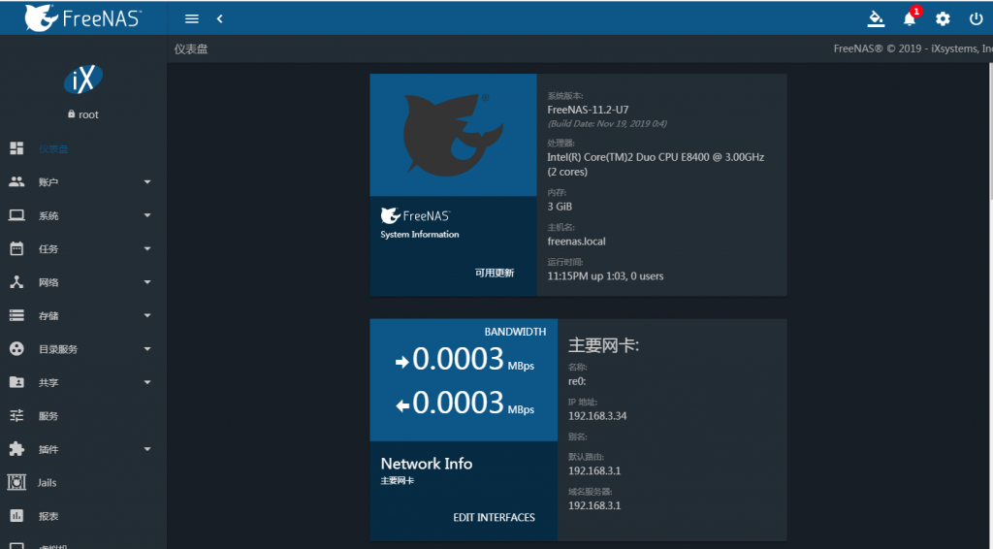Open the 报表 menu item
Image resolution: width=993 pixels, height=549 pixels.
pyautogui.click(x=83, y=516)
